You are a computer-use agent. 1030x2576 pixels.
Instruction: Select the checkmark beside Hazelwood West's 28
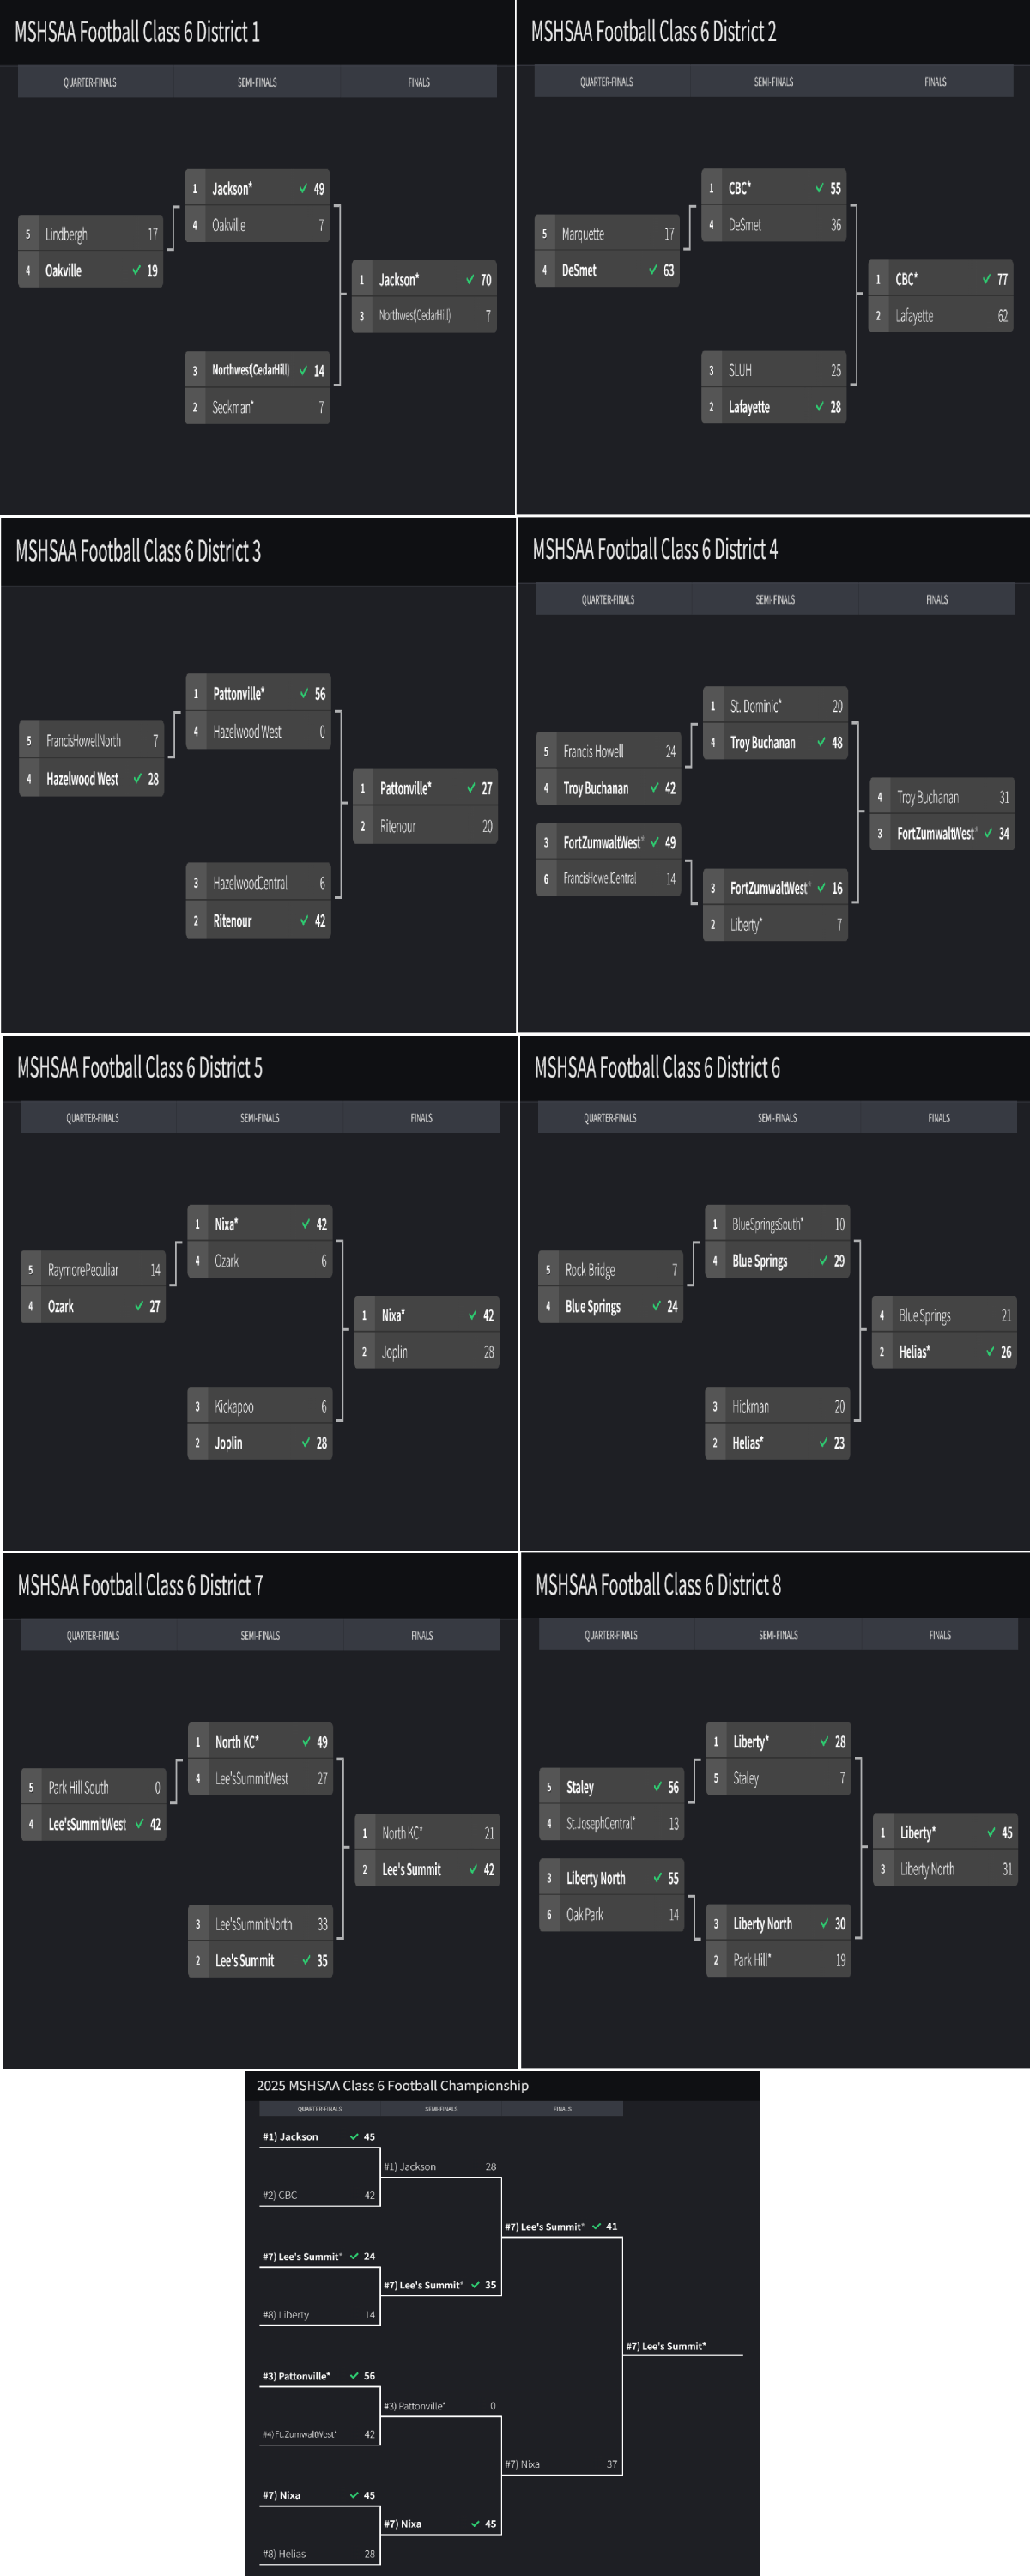click(x=138, y=778)
